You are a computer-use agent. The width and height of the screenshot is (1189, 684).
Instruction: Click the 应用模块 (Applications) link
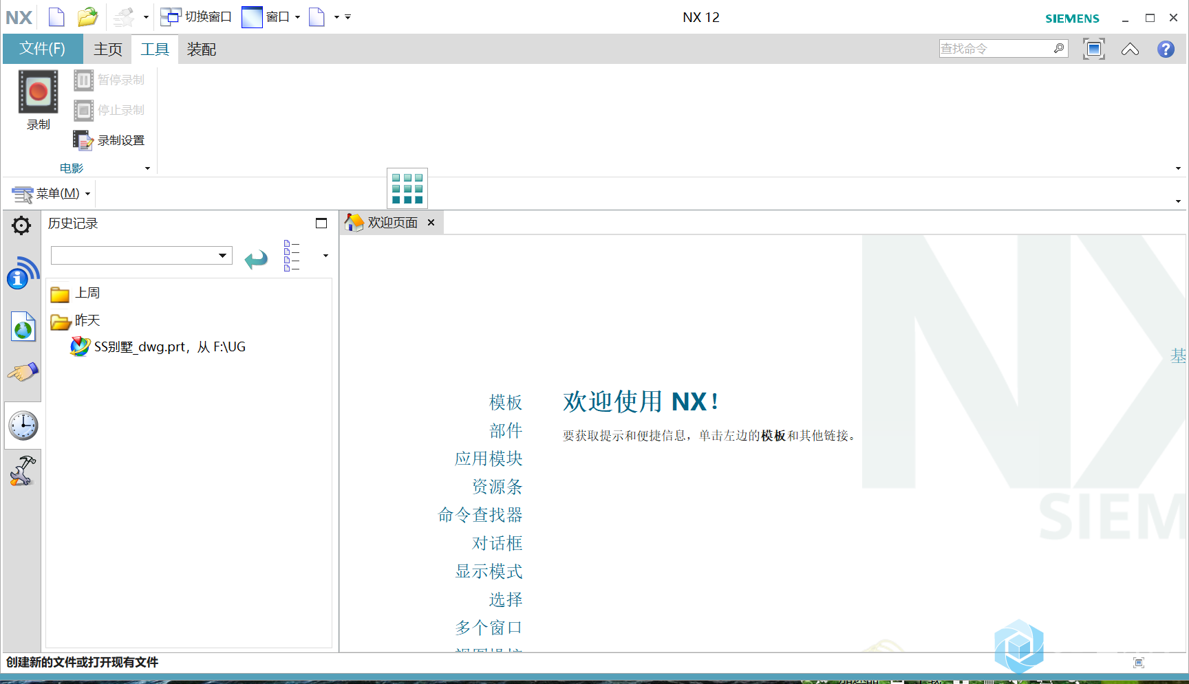(489, 459)
